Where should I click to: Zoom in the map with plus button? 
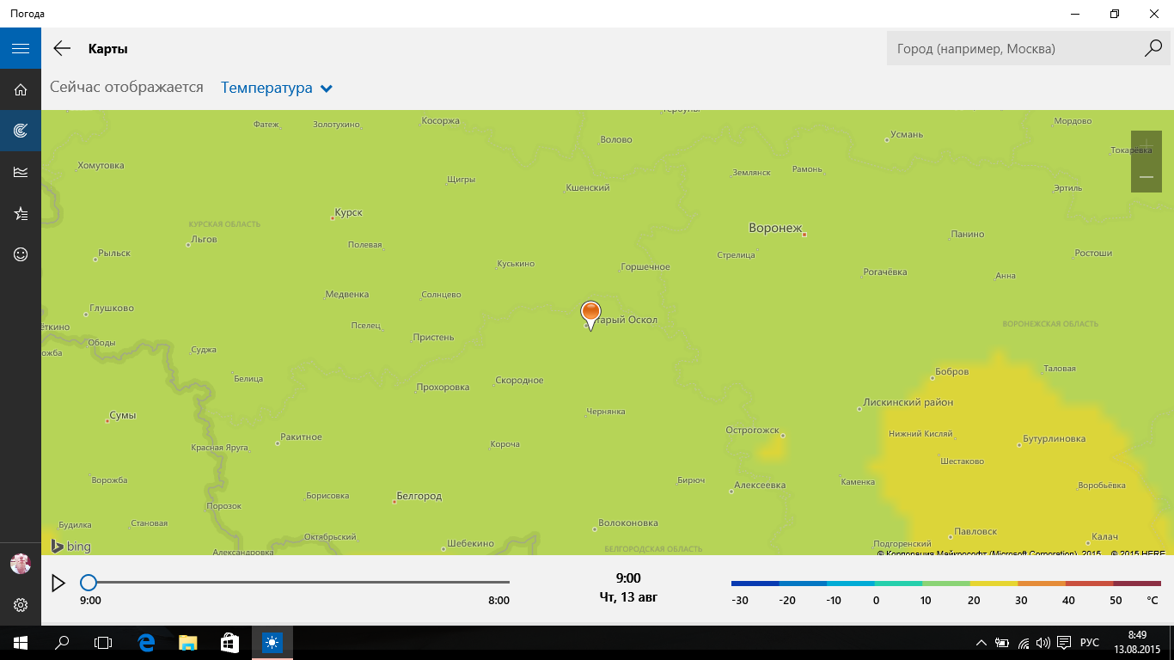tap(1146, 146)
